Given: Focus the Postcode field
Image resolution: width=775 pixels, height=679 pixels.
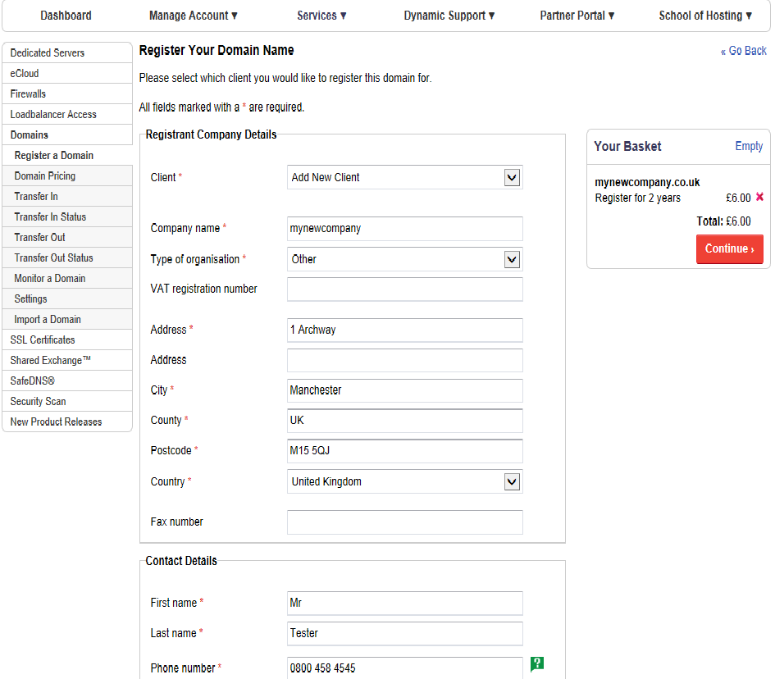Looking at the screenshot, I should (x=405, y=451).
